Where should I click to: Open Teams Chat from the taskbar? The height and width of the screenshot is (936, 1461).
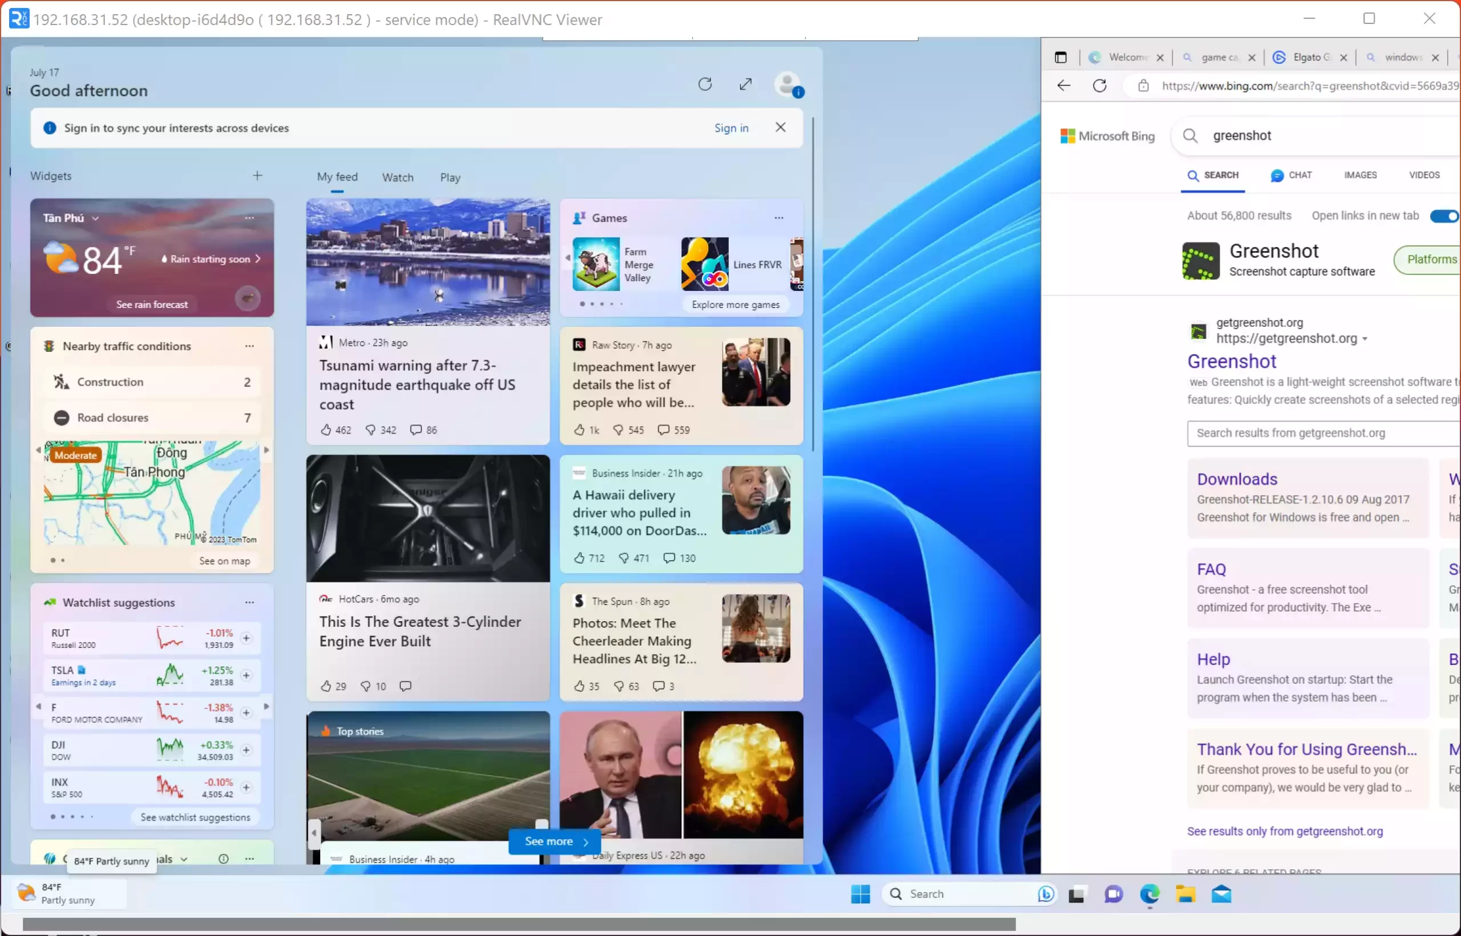[1113, 895]
